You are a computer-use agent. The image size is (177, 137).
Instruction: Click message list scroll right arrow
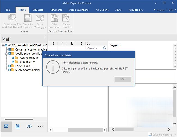coord(105,130)
